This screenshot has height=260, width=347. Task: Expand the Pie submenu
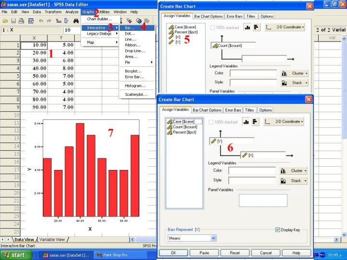click(x=137, y=62)
